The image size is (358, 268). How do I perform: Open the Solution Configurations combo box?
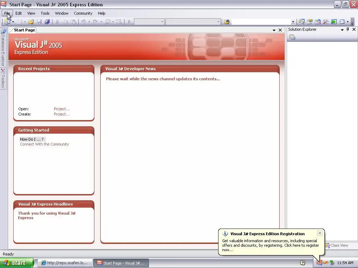click(149, 22)
